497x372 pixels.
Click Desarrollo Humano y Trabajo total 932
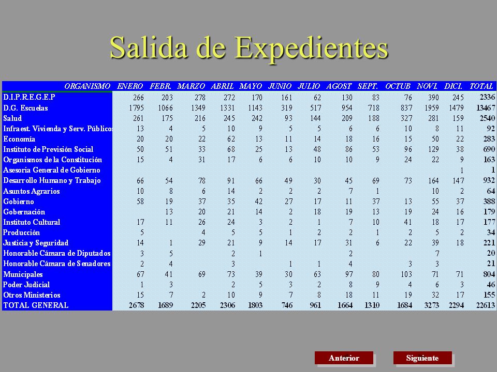pos(489,181)
